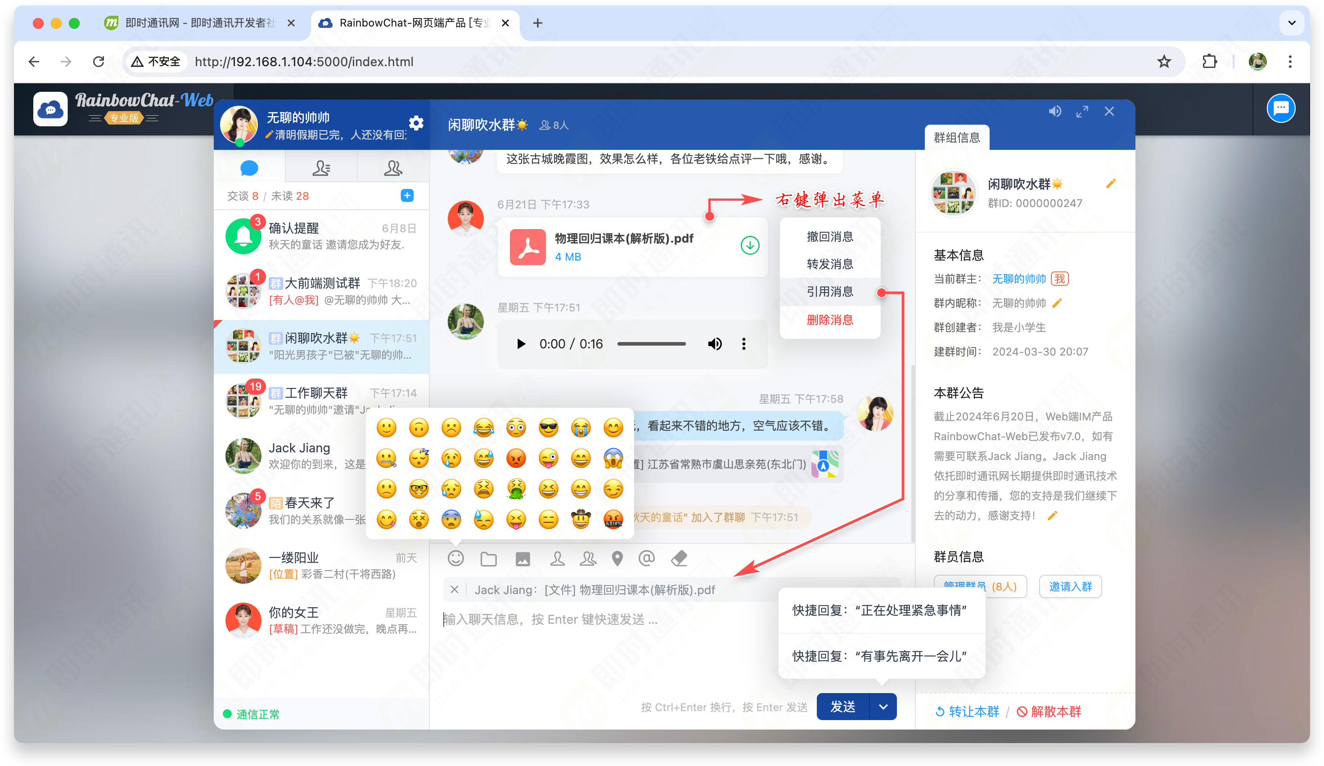Click the 邀请入群 button
This screenshot has height=766, width=1324.
tap(1070, 586)
